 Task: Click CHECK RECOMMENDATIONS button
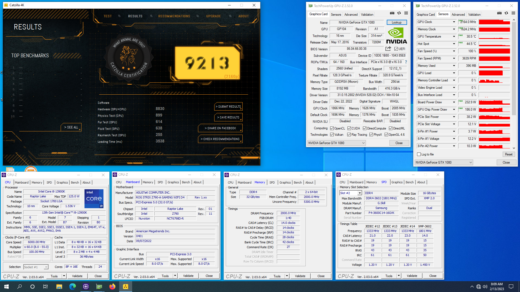click(x=220, y=139)
